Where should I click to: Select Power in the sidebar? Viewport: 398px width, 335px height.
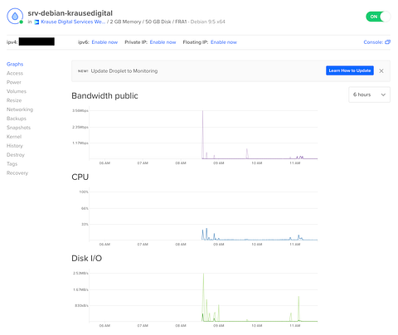[x=14, y=82]
